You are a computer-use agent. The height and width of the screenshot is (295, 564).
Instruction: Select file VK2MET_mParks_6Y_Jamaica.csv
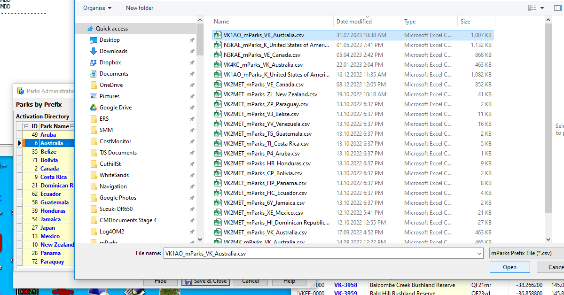(352, 203)
